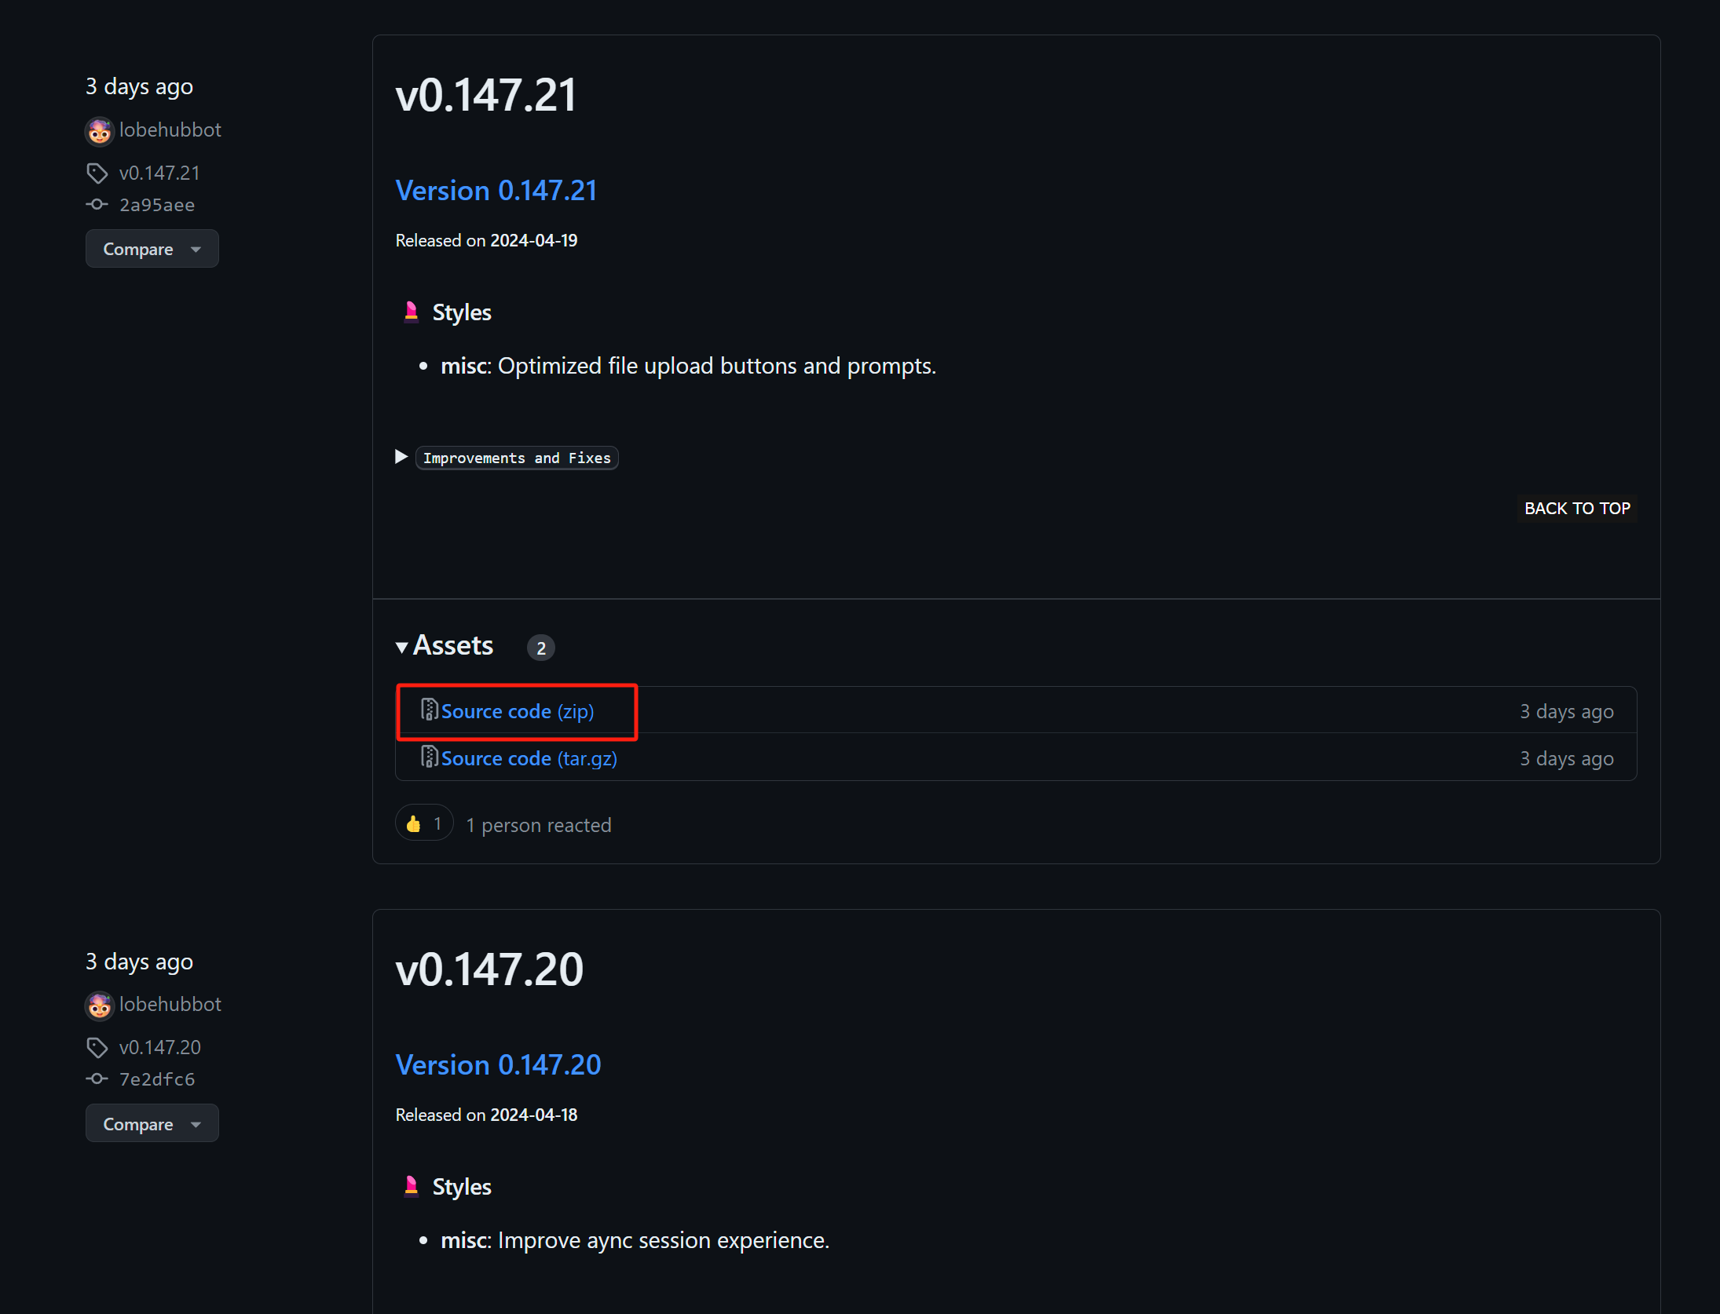Click the v0.147.21 release title
The height and width of the screenshot is (1314, 1720).
pyautogui.click(x=486, y=95)
